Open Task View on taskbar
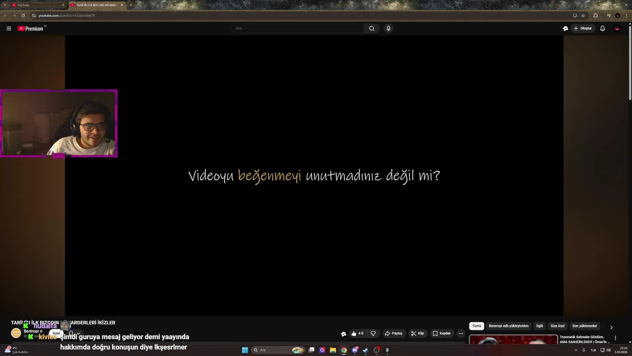The width and height of the screenshot is (632, 356). coord(312,350)
